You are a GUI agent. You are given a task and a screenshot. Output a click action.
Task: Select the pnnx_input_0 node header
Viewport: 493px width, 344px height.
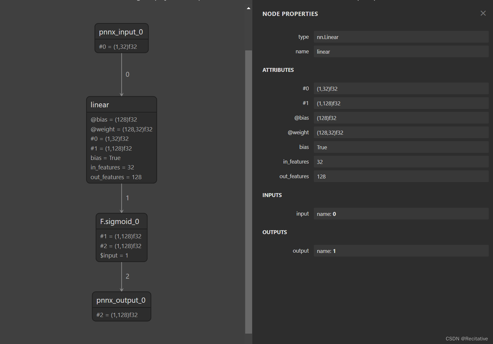point(122,32)
